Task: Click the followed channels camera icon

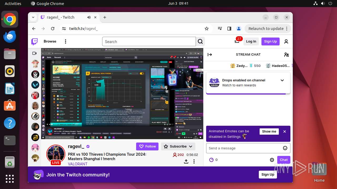Action: click(34, 53)
